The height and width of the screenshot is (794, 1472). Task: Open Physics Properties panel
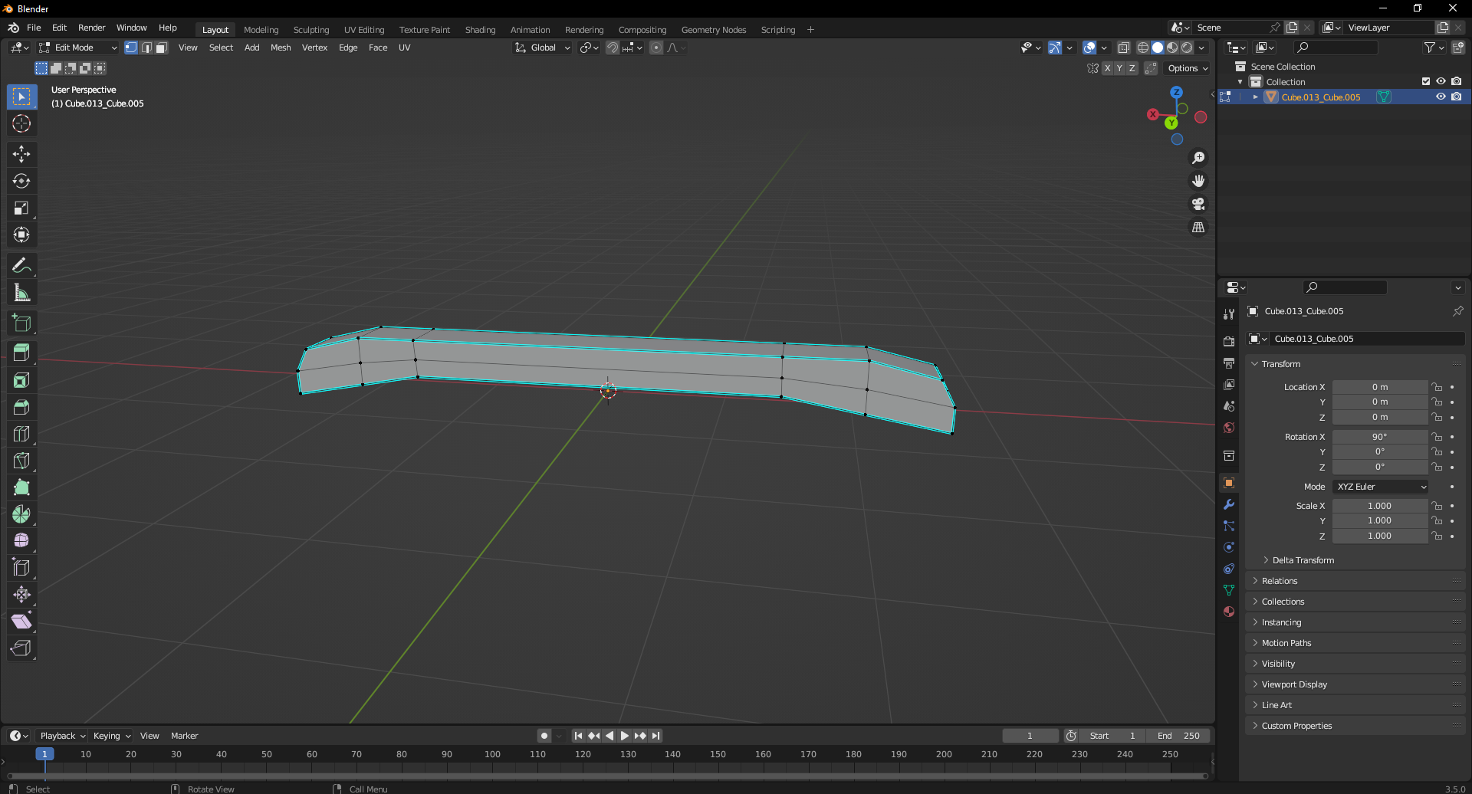[1229, 546]
